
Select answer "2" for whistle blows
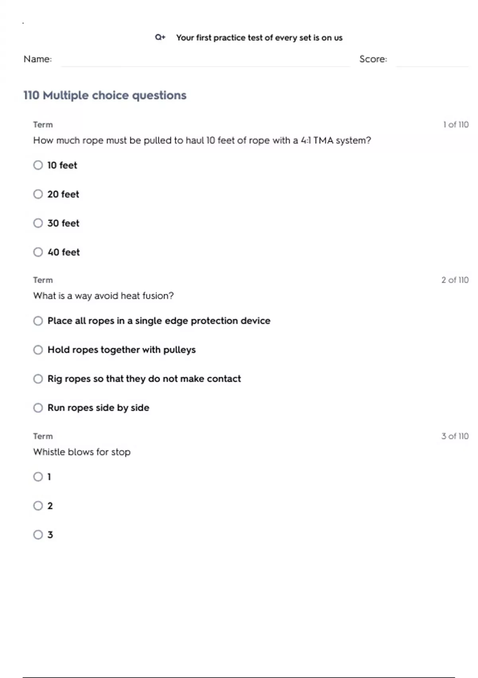click(38, 506)
